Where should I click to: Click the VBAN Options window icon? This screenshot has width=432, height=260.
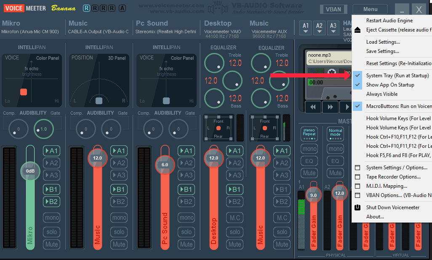pos(357,195)
